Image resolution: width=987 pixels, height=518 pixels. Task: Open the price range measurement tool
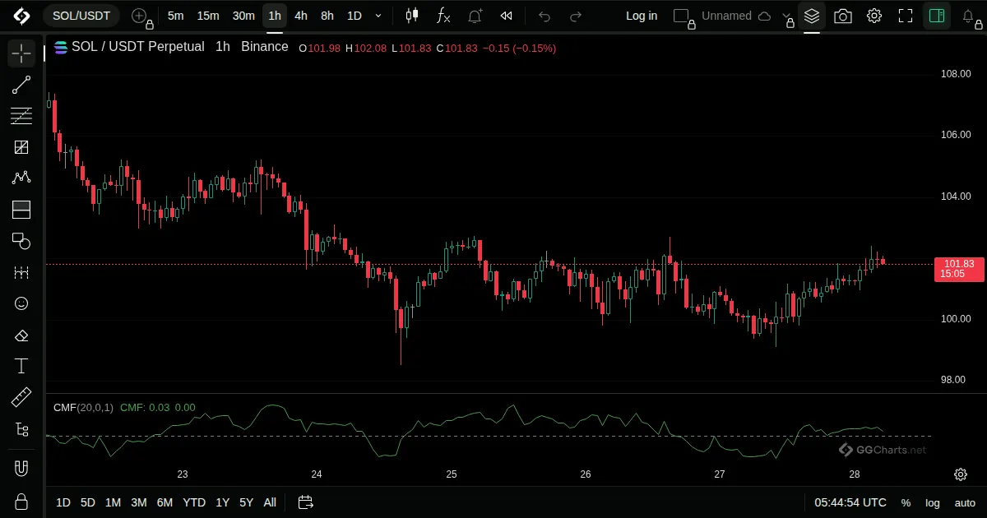pos(21,272)
